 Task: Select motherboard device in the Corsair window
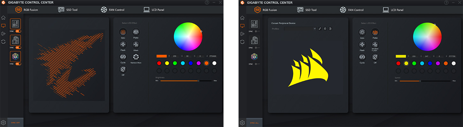[x=254, y=23]
